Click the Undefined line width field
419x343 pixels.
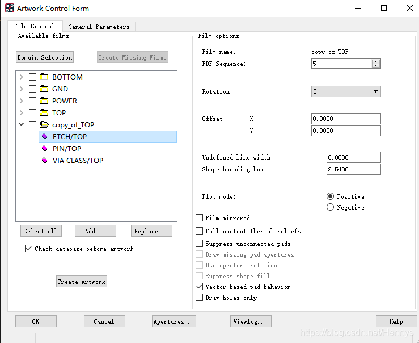tap(353, 157)
